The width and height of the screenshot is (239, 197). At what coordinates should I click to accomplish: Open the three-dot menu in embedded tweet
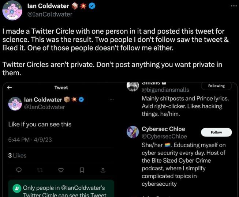pos(112,99)
